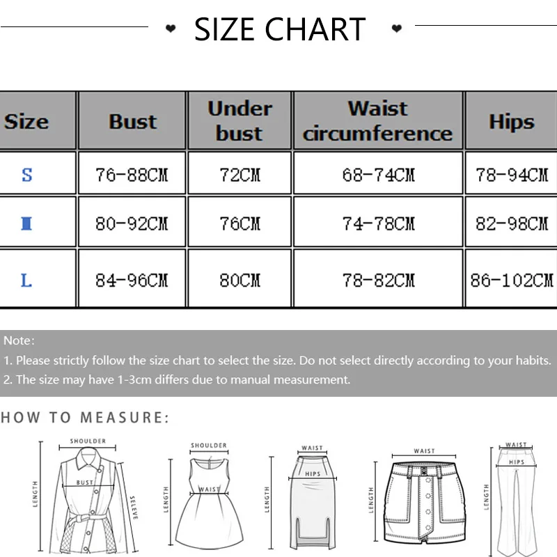Screen dimensions: 557x557
Task: Click the 76-88CM bust cell
Action: (132, 174)
